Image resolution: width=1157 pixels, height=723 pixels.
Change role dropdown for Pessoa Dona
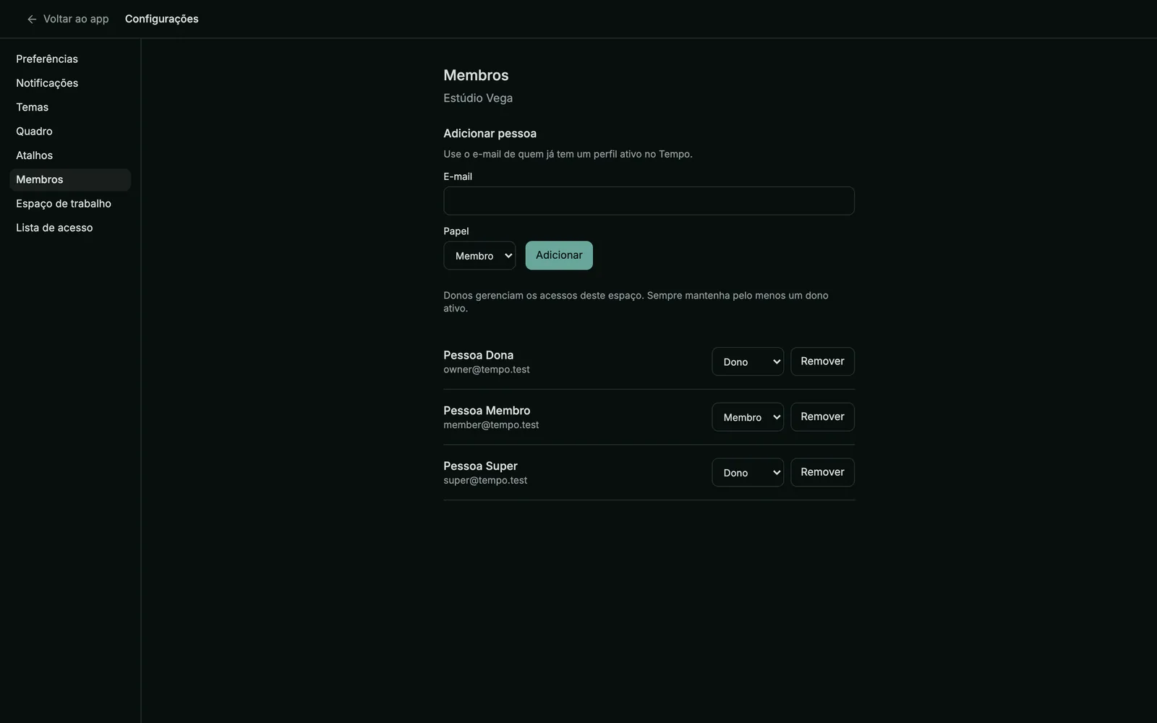pyautogui.click(x=748, y=361)
